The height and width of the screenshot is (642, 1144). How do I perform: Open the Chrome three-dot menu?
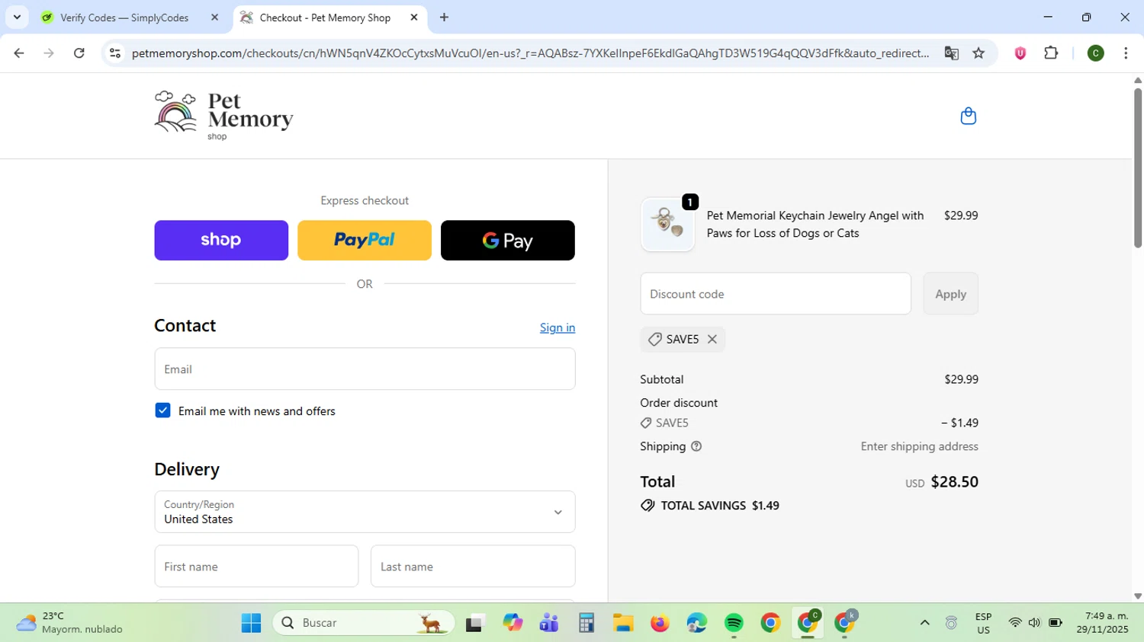click(x=1126, y=53)
